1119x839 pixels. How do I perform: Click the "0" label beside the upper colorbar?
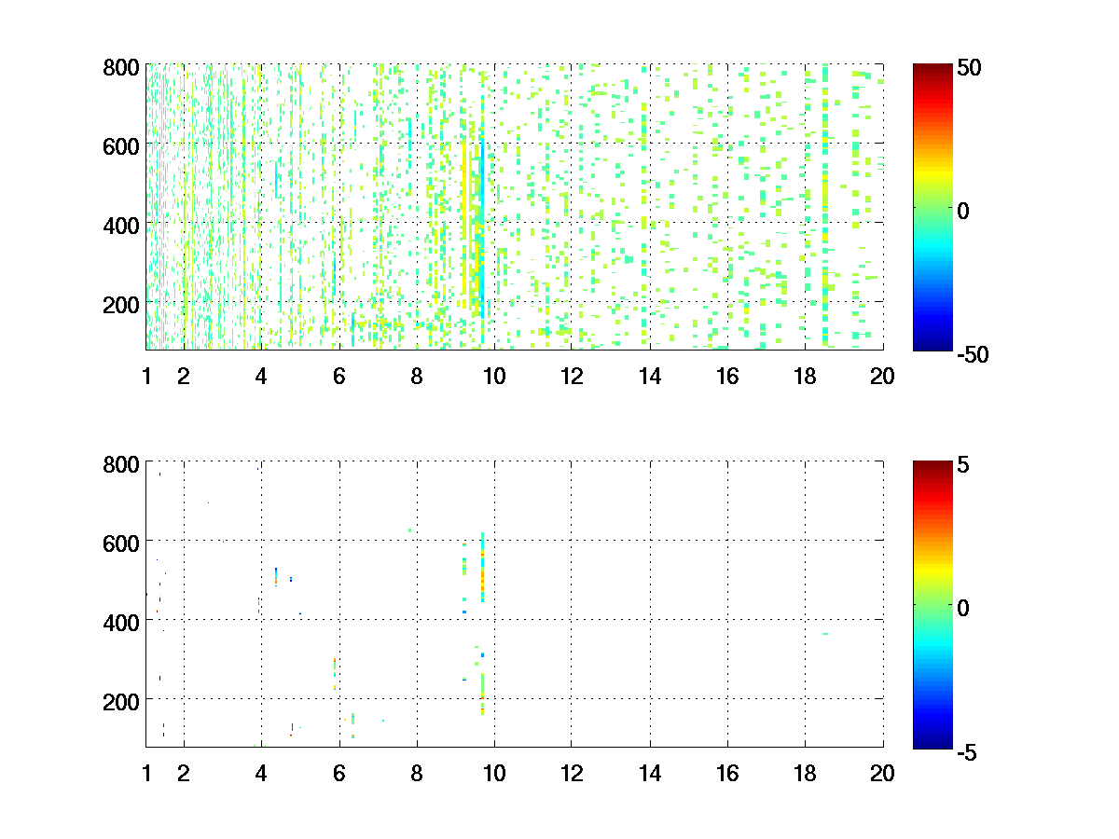pos(964,211)
